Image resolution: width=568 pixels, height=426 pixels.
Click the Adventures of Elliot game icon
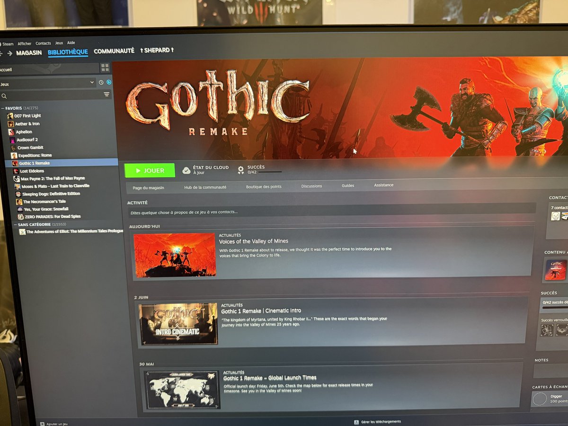pyautogui.click(x=22, y=232)
